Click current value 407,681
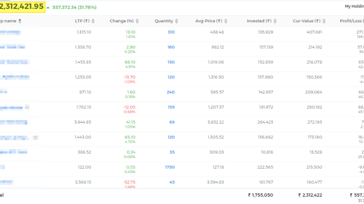Viewport: 364px width, 204px height. (314, 32)
